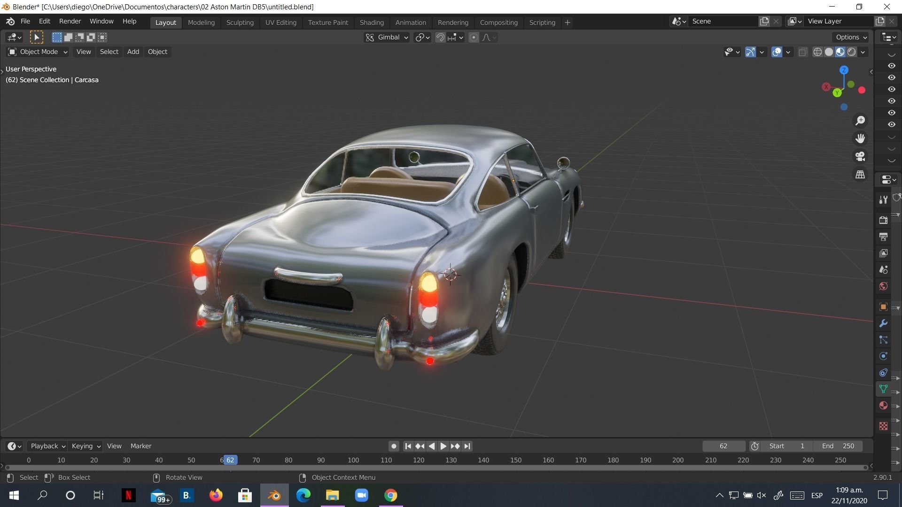902x507 pixels.
Task: Open Texture properties checker tab
Action: [883, 426]
